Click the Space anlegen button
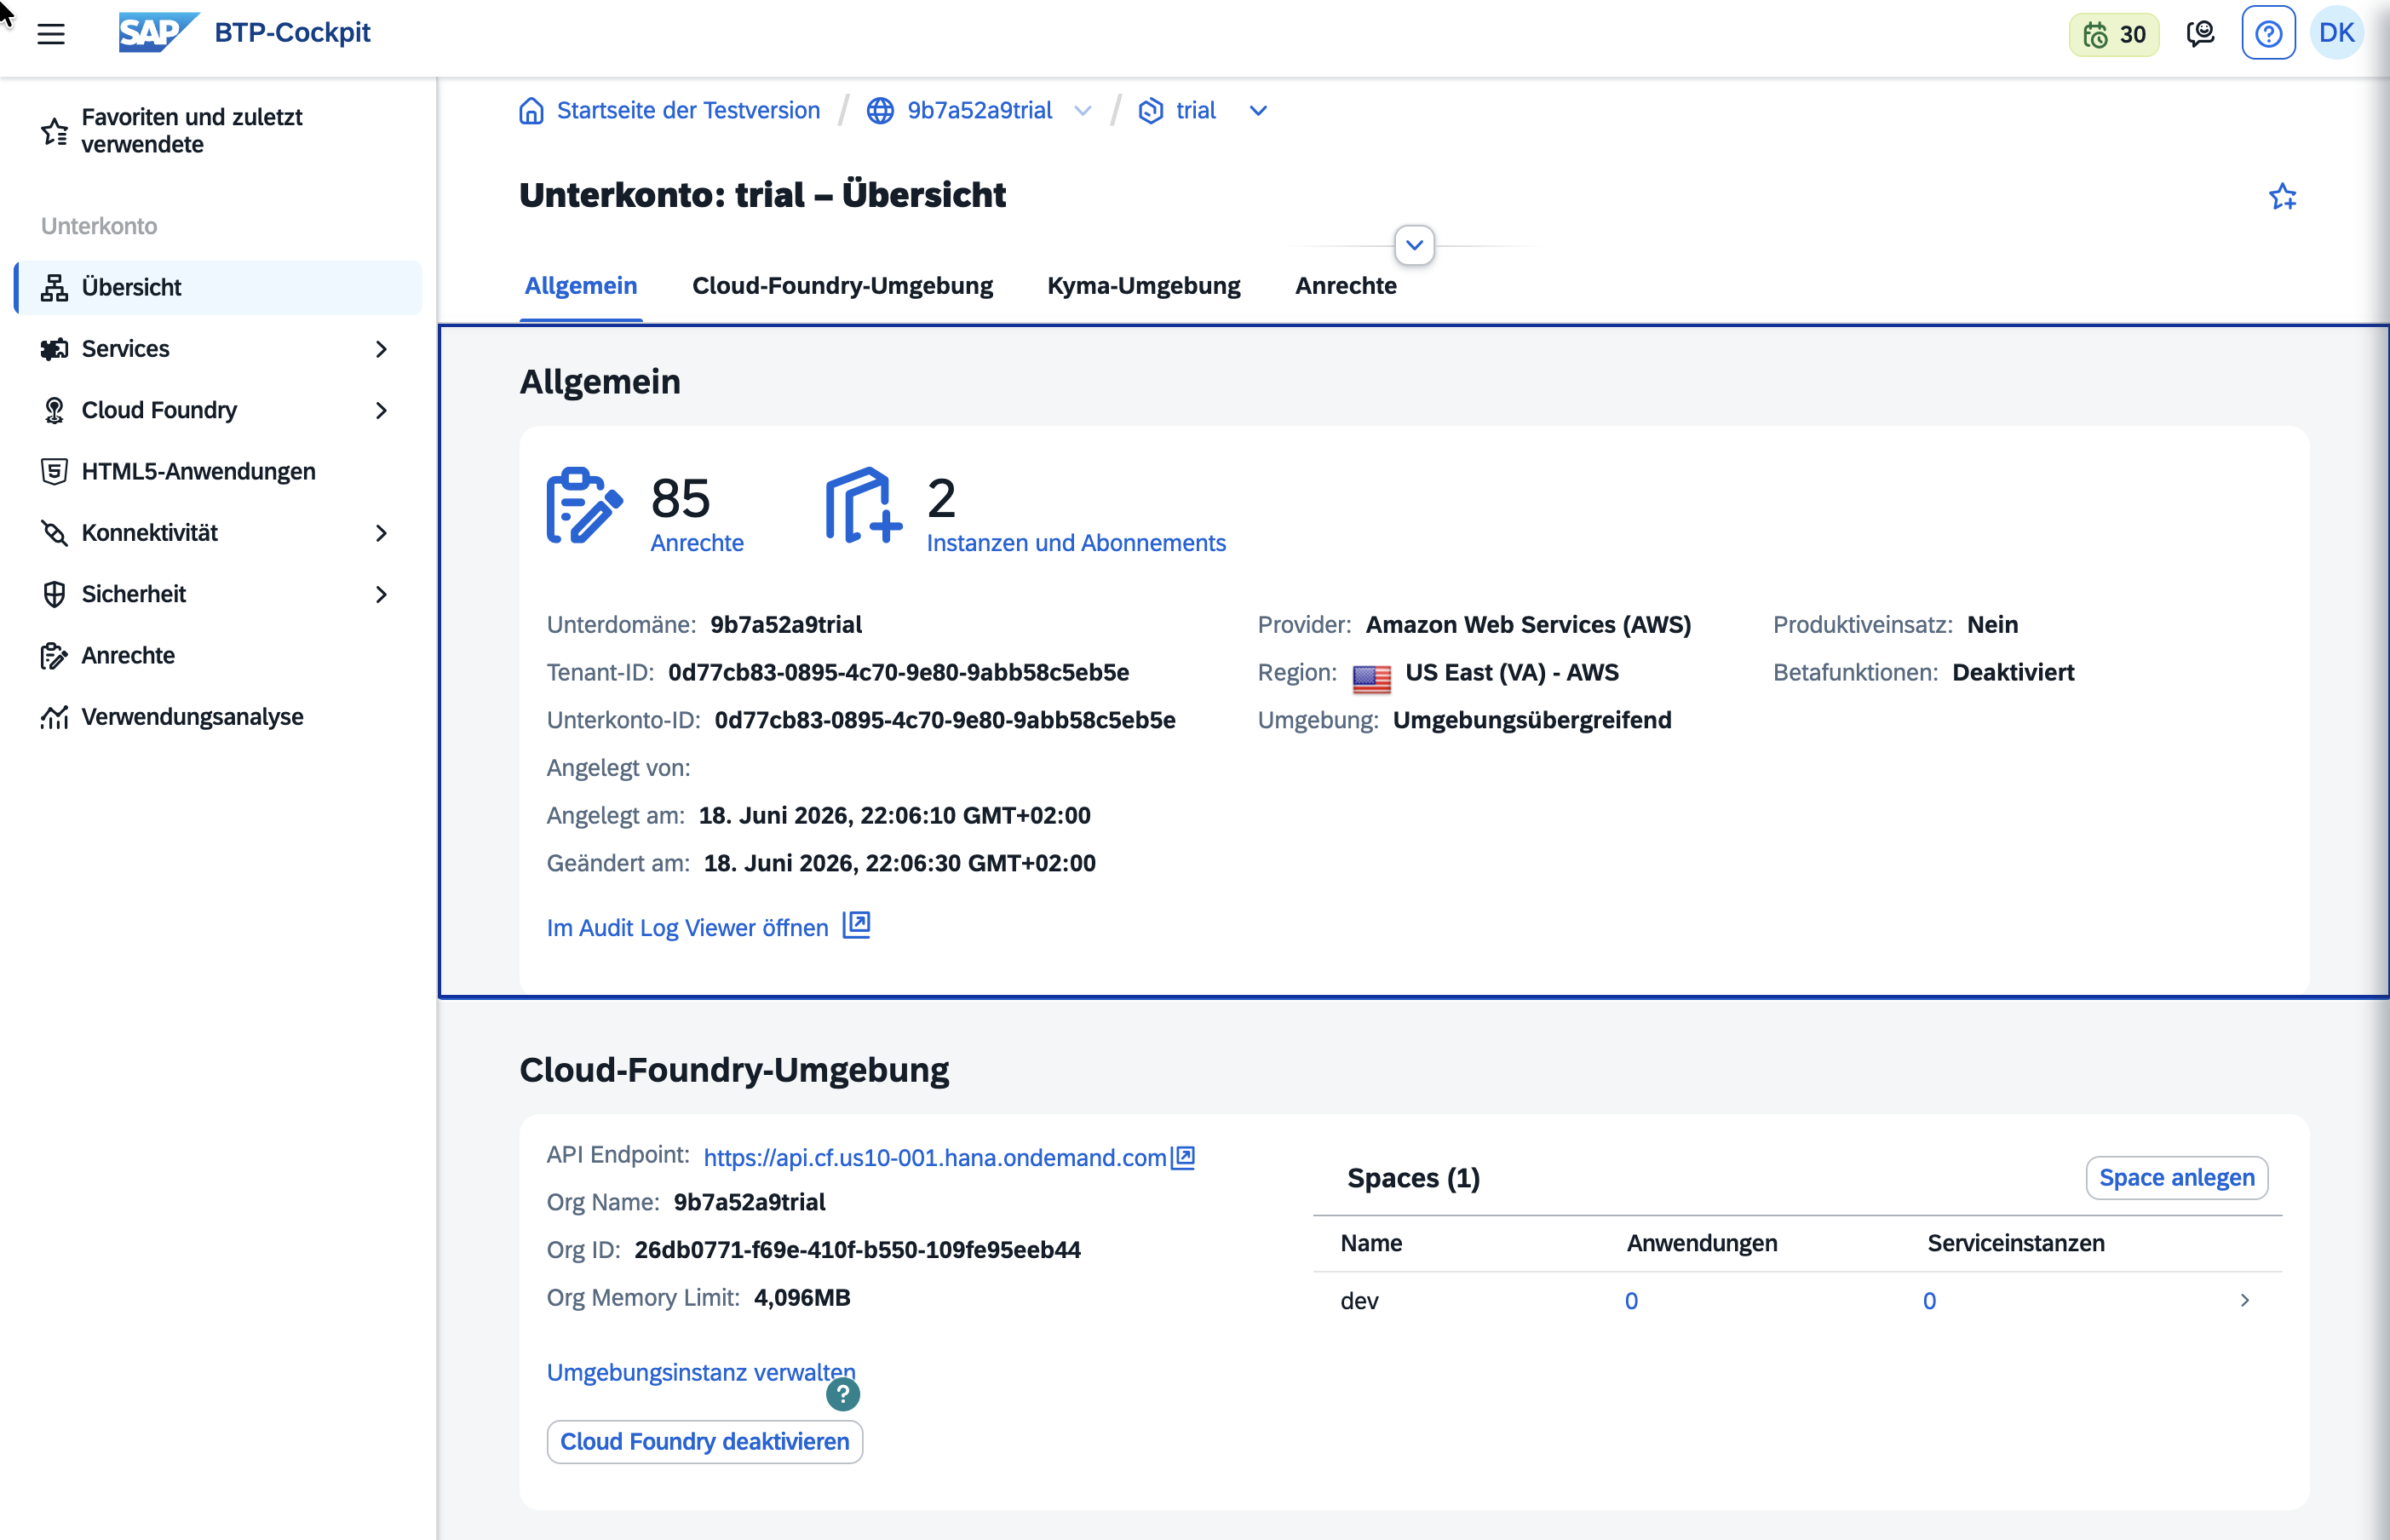Viewport: 2390px width, 1540px height. point(2176,1178)
